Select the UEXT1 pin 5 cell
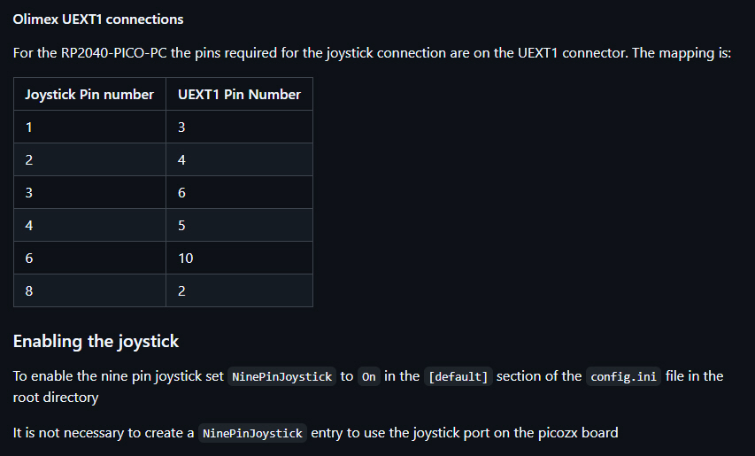 (x=239, y=225)
